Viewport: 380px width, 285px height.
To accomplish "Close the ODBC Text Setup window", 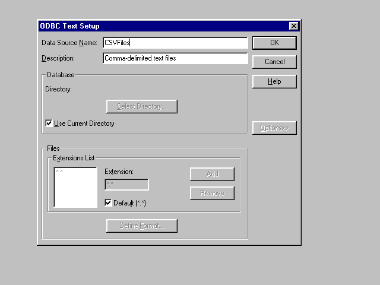I will pos(293,26).
